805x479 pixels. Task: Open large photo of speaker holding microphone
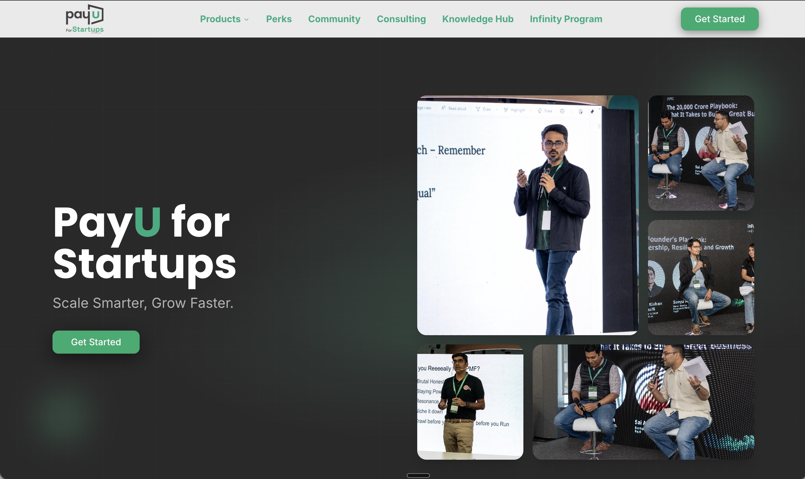[x=527, y=215]
